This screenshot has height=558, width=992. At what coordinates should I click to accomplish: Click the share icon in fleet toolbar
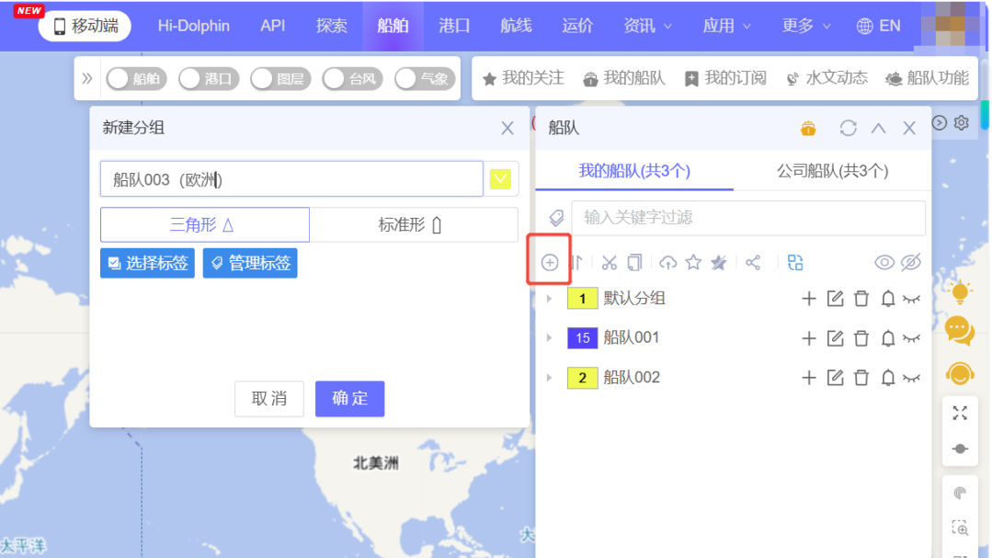point(753,263)
